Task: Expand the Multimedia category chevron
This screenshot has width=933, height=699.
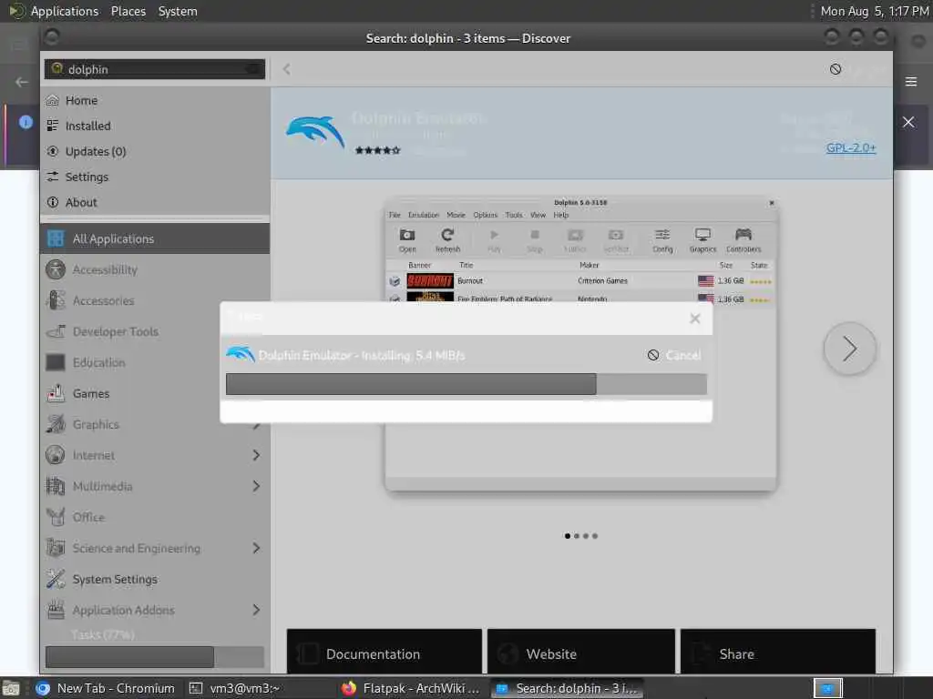Action: coord(256,486)
